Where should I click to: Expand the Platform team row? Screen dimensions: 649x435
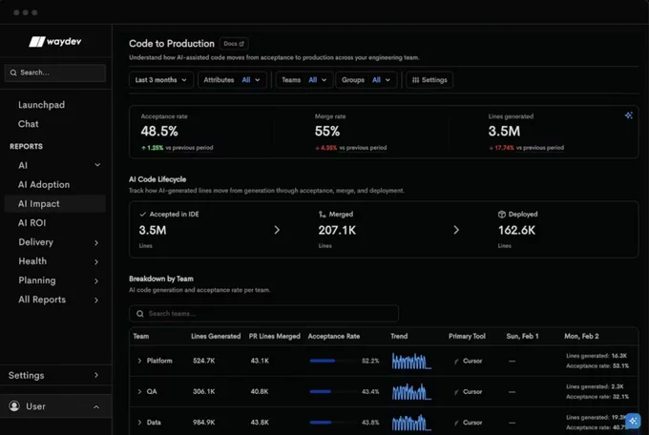coord(139,361)
